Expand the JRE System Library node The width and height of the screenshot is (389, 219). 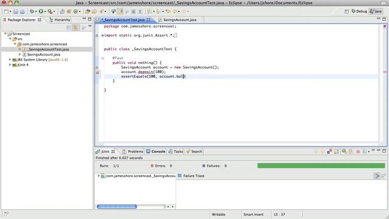coord(10,60)
